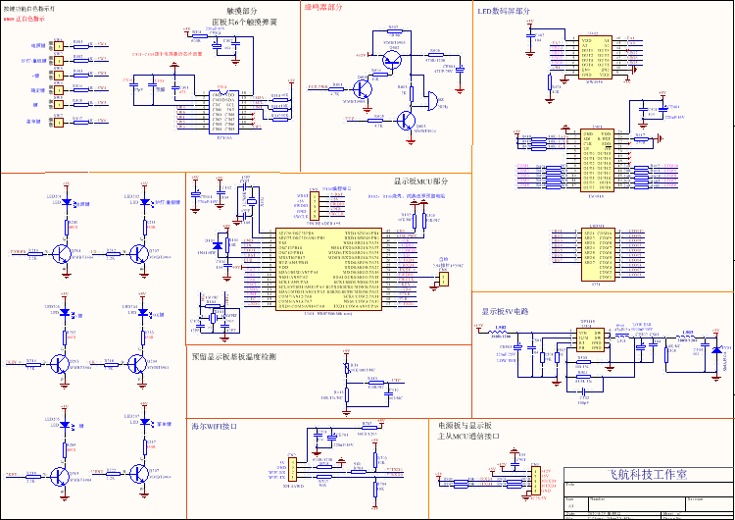Screen dimensions: 735x520
Task: Select the WIFI interface connector block
Action: tap(292, 469)
